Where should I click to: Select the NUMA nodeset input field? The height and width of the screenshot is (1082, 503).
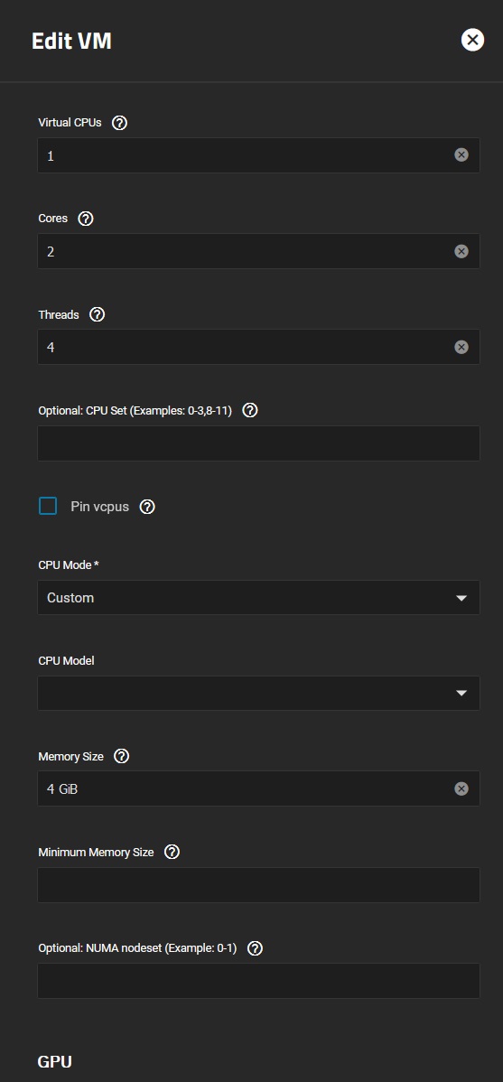tap(259, 981)
